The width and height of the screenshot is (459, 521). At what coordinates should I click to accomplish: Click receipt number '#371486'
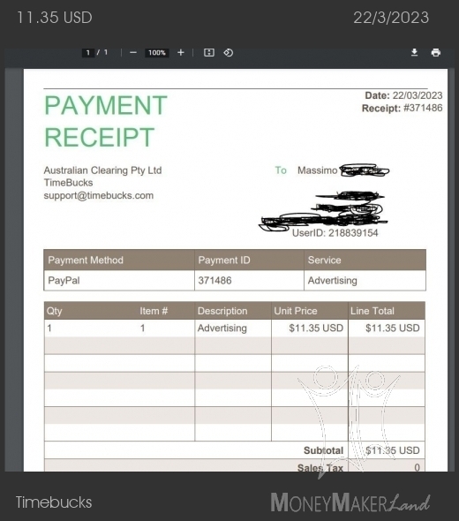click(x=423, y=108)
